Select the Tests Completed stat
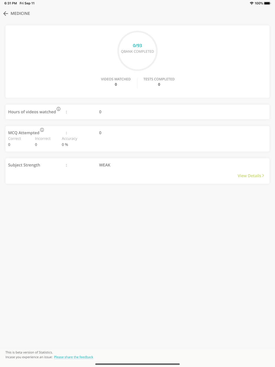 159,82
